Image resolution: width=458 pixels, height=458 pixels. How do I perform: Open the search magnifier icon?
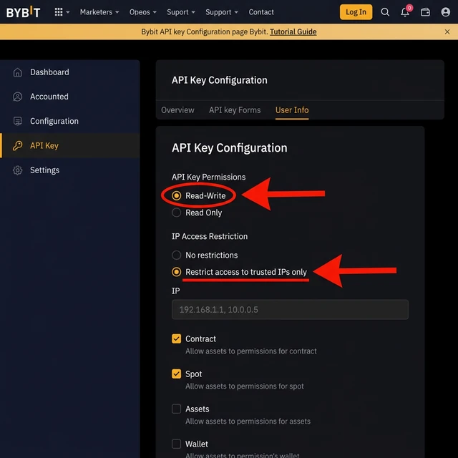pos(385,12)
